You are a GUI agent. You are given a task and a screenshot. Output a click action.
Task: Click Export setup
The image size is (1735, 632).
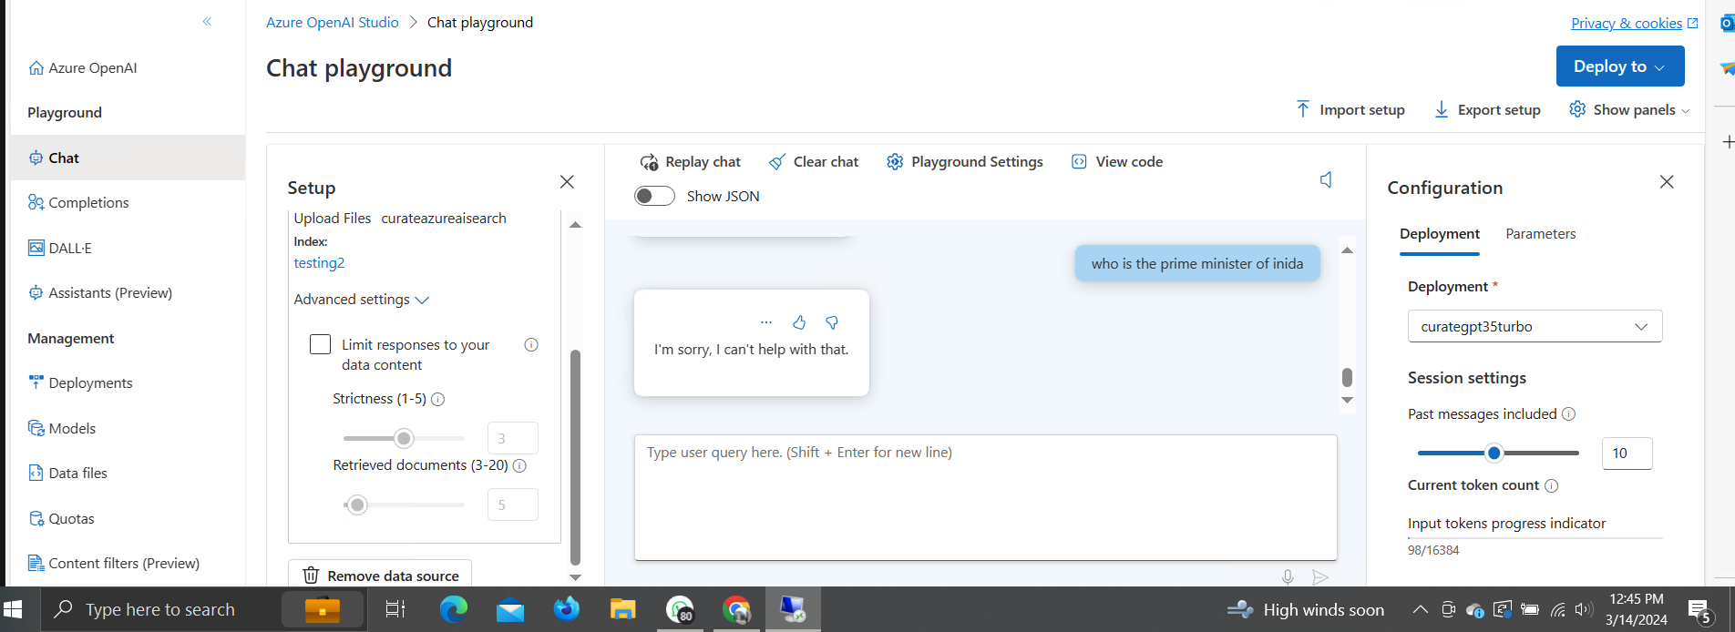(1487, 109)
